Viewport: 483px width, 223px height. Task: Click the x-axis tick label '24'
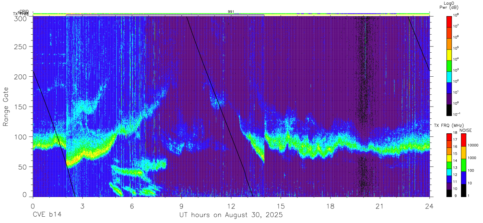[x=430, y=206]
